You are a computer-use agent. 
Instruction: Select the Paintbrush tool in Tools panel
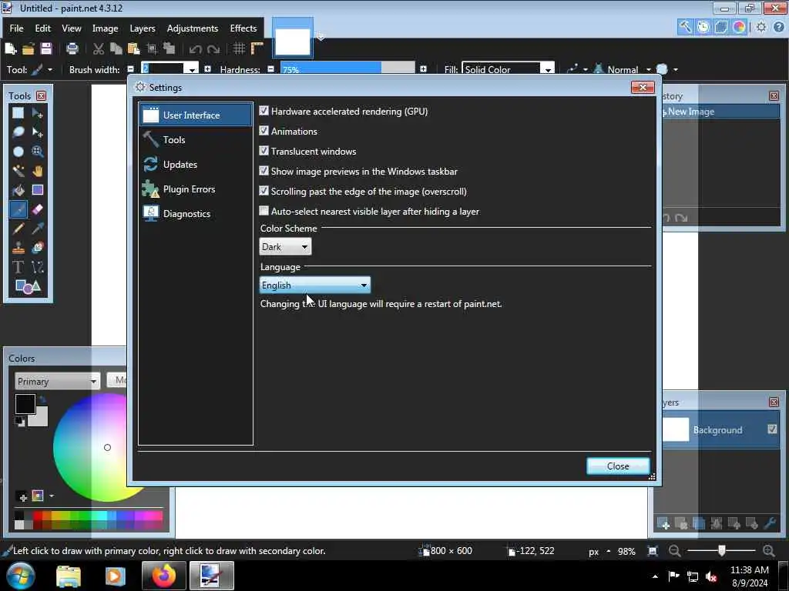pos(18,209)
